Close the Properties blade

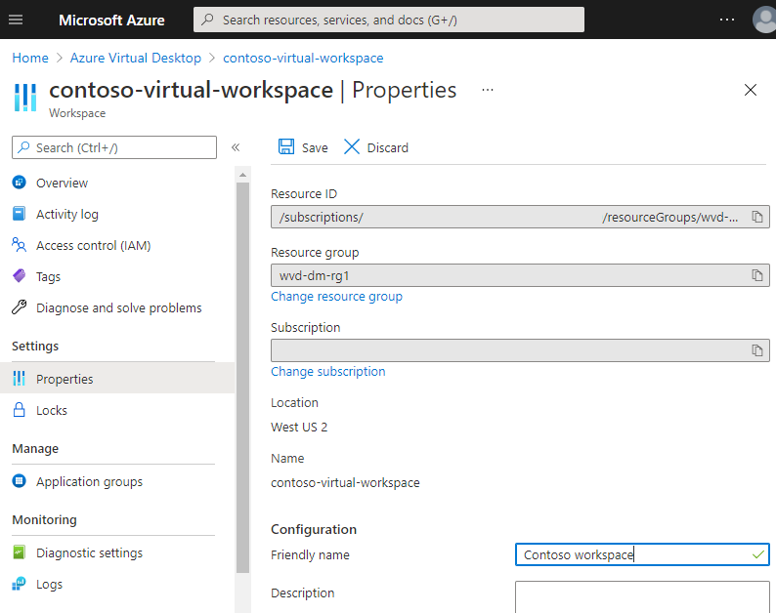(751, 90)
